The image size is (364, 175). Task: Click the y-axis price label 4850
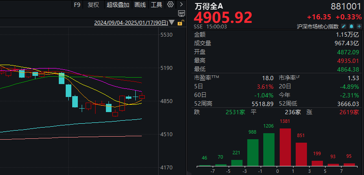(167, 101)
